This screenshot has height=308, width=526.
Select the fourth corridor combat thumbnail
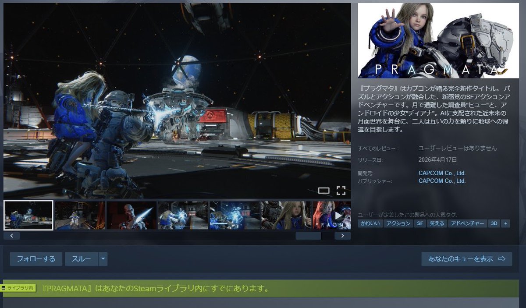click(x=183, y=216)
